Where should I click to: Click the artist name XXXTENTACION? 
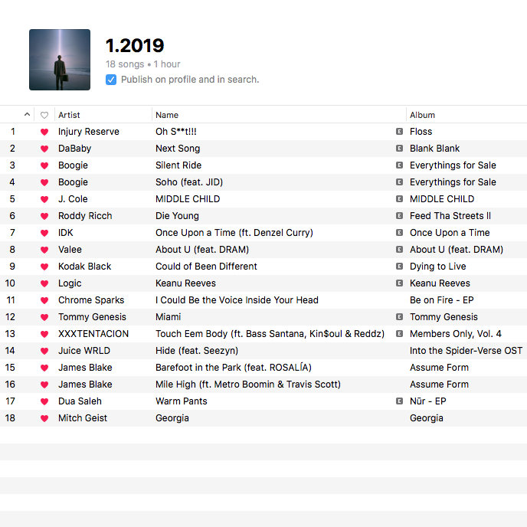pos(93,334)
